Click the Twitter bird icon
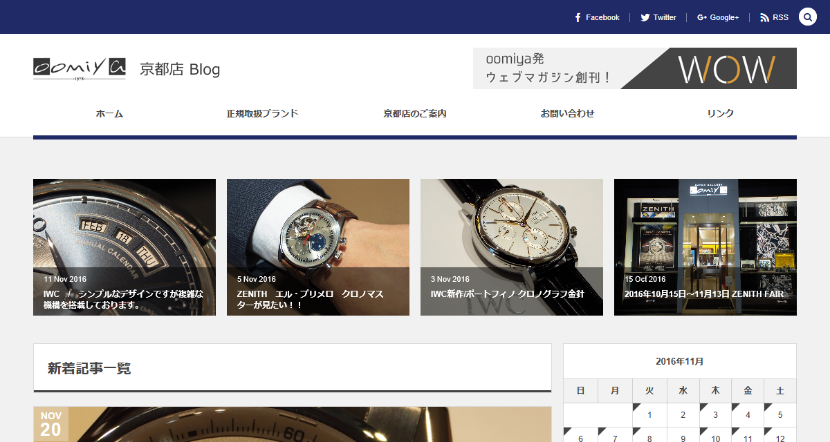Screen dimensions: 830x442 coord(645,17)
